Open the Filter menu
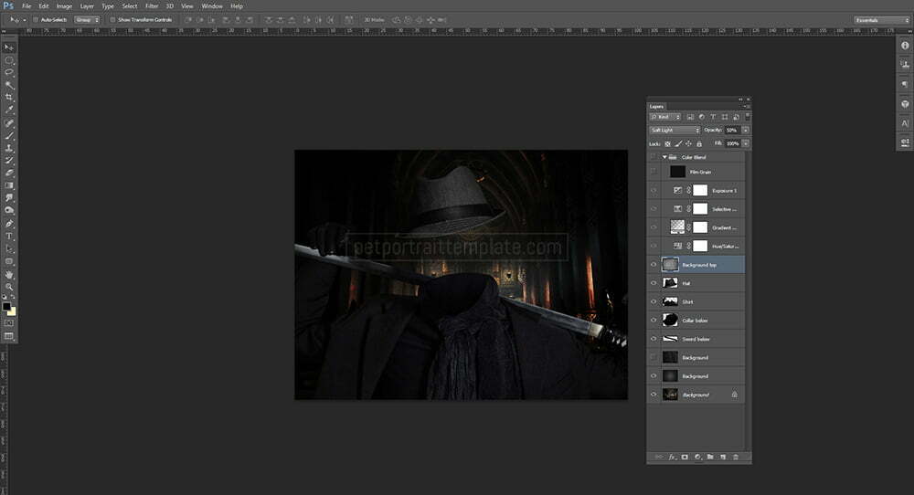This screenshot has height=495, width=914. coord(152,5)
